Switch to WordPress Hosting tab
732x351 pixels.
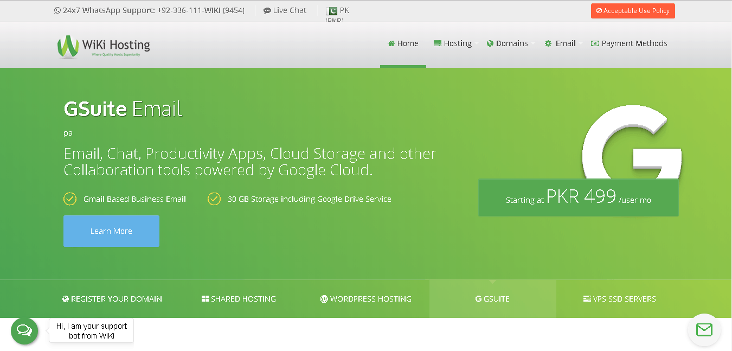[x=366, y=299]
